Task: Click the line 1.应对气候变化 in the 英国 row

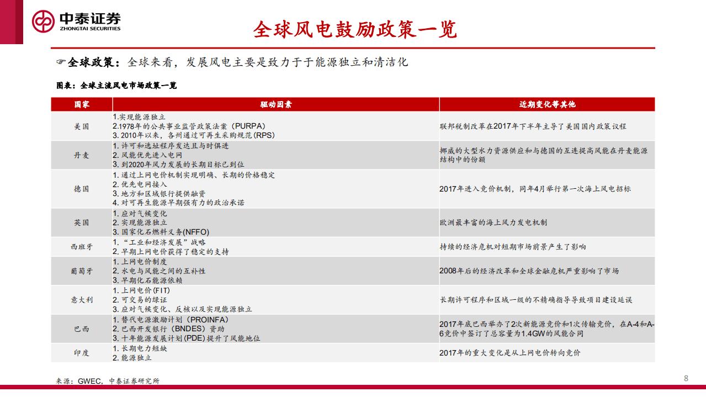Action: (x=140, y=214)
